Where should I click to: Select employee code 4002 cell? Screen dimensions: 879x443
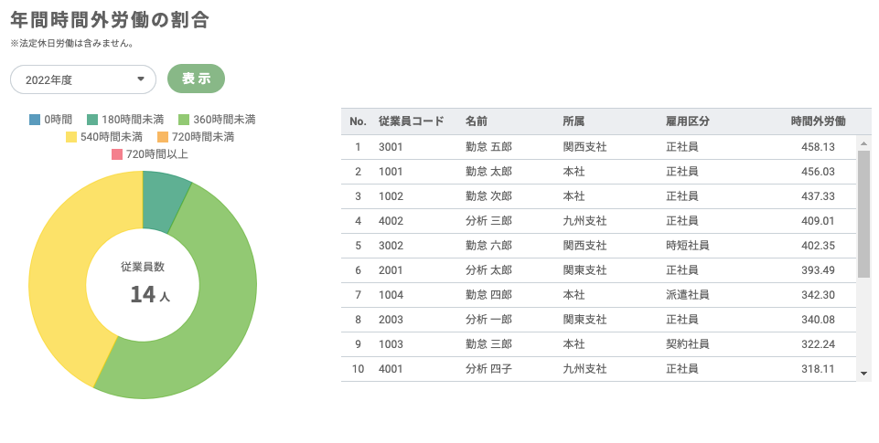point(391,221)
